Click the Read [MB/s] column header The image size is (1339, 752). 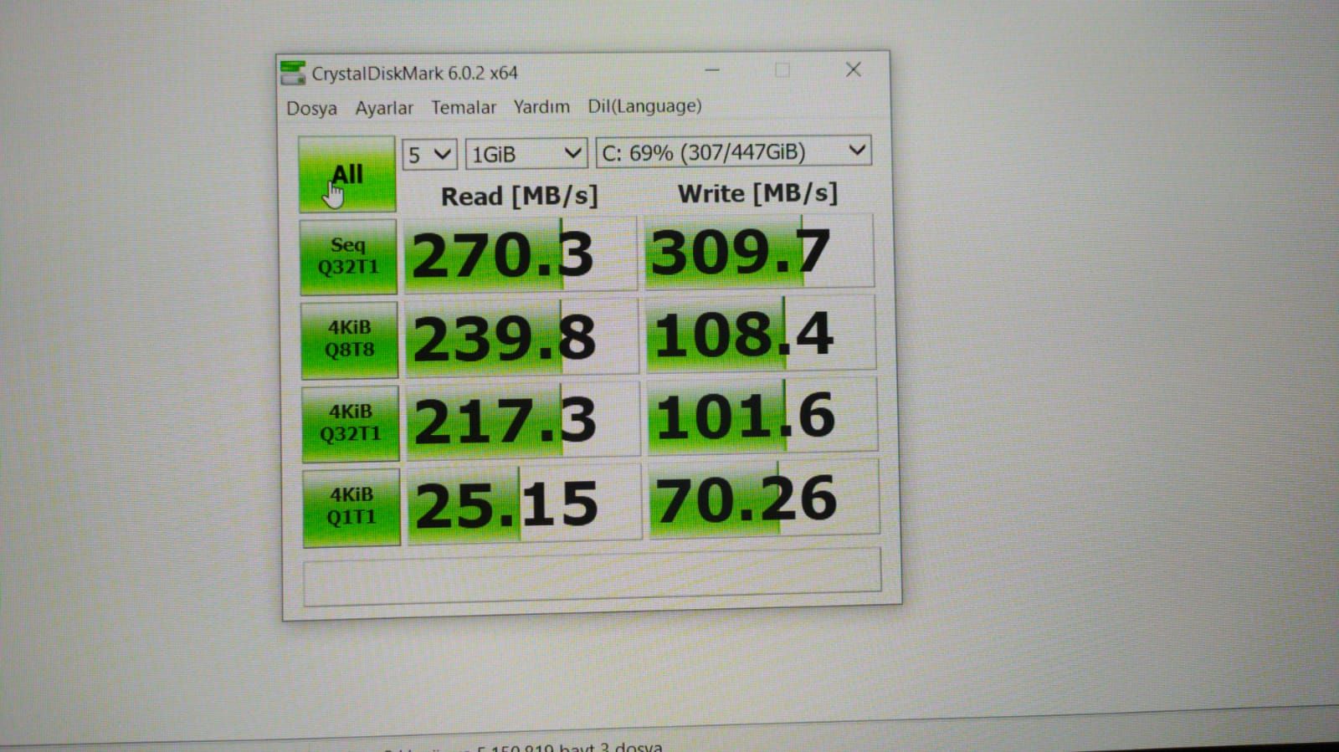click(520, 197)
